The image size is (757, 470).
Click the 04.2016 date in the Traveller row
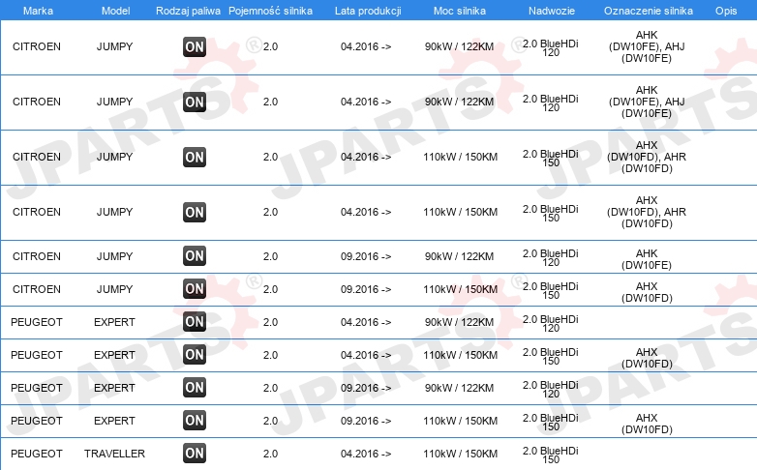366,454
